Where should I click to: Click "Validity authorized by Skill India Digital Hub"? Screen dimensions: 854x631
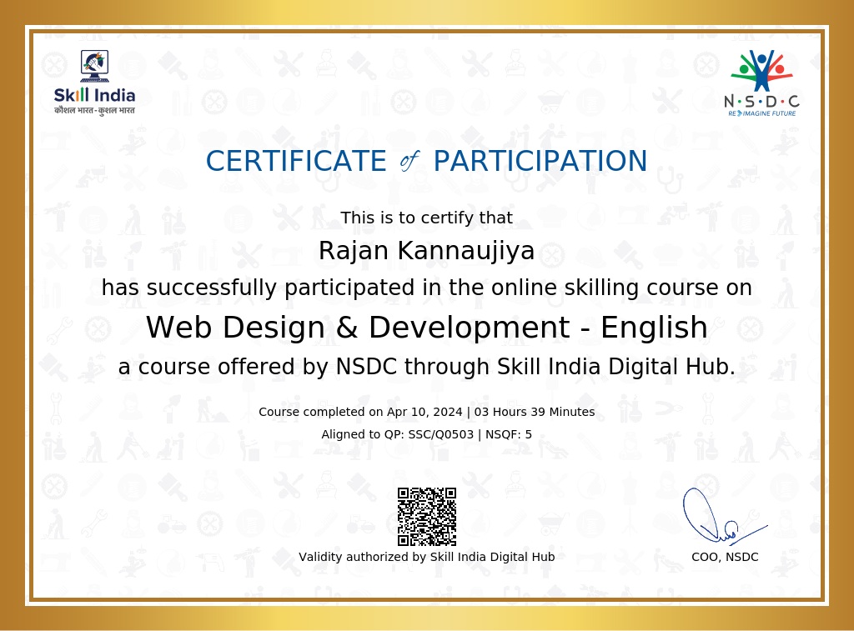pyautogui.click(x=426, y=557)
